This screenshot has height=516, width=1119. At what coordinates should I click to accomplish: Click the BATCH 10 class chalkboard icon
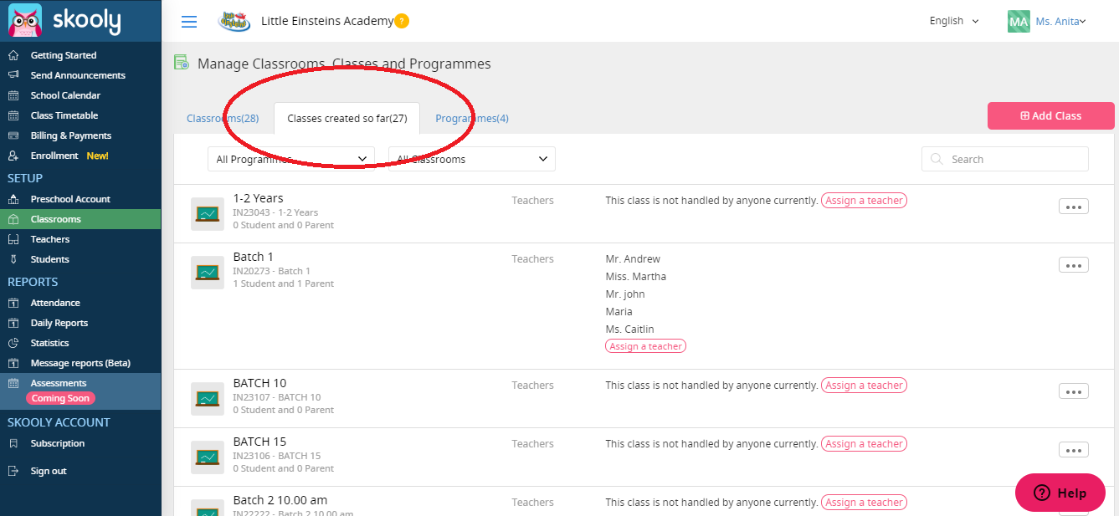(x=207, y=399)
